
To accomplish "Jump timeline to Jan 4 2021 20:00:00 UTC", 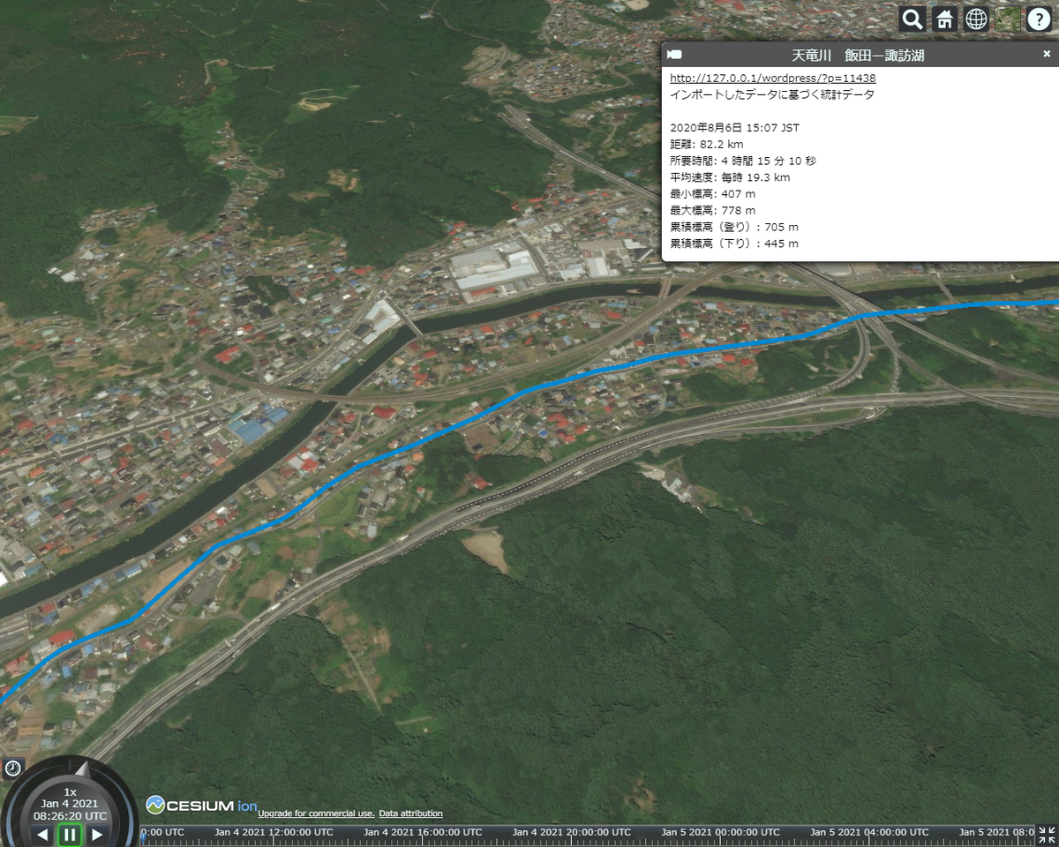I will [x=571, y=832].
